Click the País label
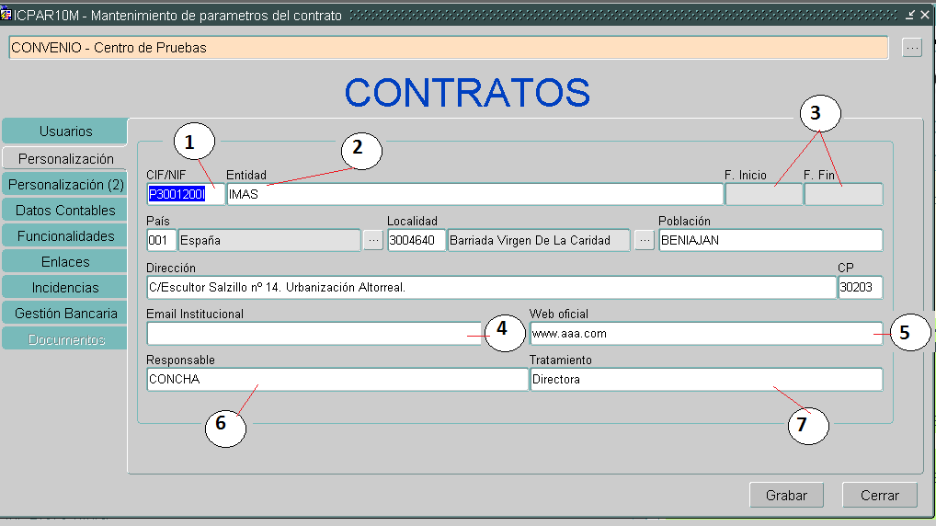 (157, 221)
